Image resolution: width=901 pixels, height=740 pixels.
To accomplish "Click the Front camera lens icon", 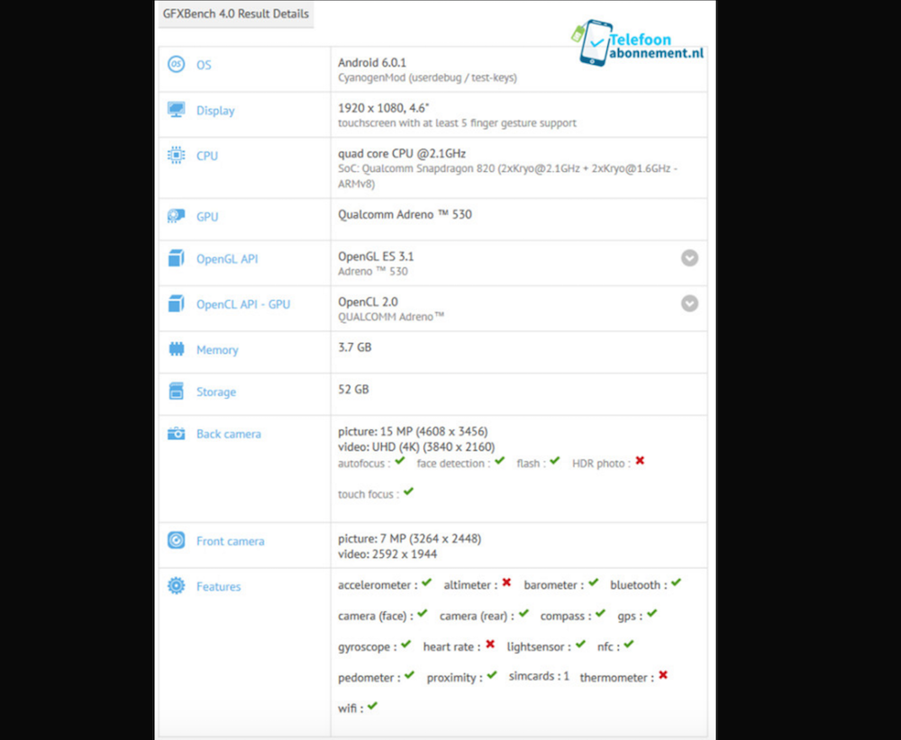I will pyautogui.click(x=177, y=540).
